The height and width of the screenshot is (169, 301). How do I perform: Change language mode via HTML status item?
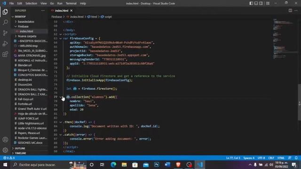point(281,158)
